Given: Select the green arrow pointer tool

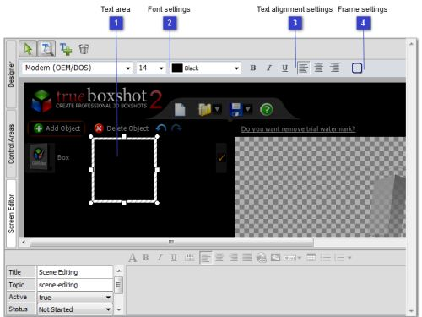Looking at the screenshot, I should [28, 49].
